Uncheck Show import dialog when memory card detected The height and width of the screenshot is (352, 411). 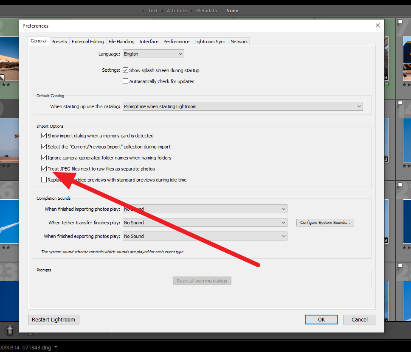(44, 136)
